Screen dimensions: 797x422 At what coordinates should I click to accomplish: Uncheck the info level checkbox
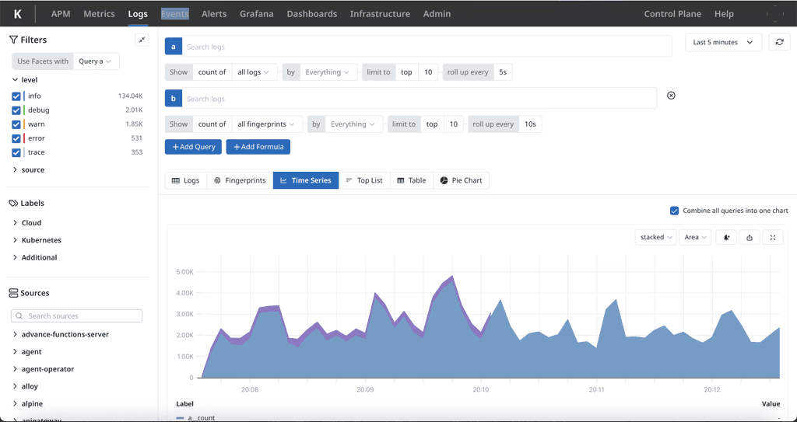(16, 96)
